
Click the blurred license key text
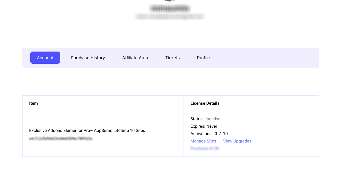tap(61, 139)
